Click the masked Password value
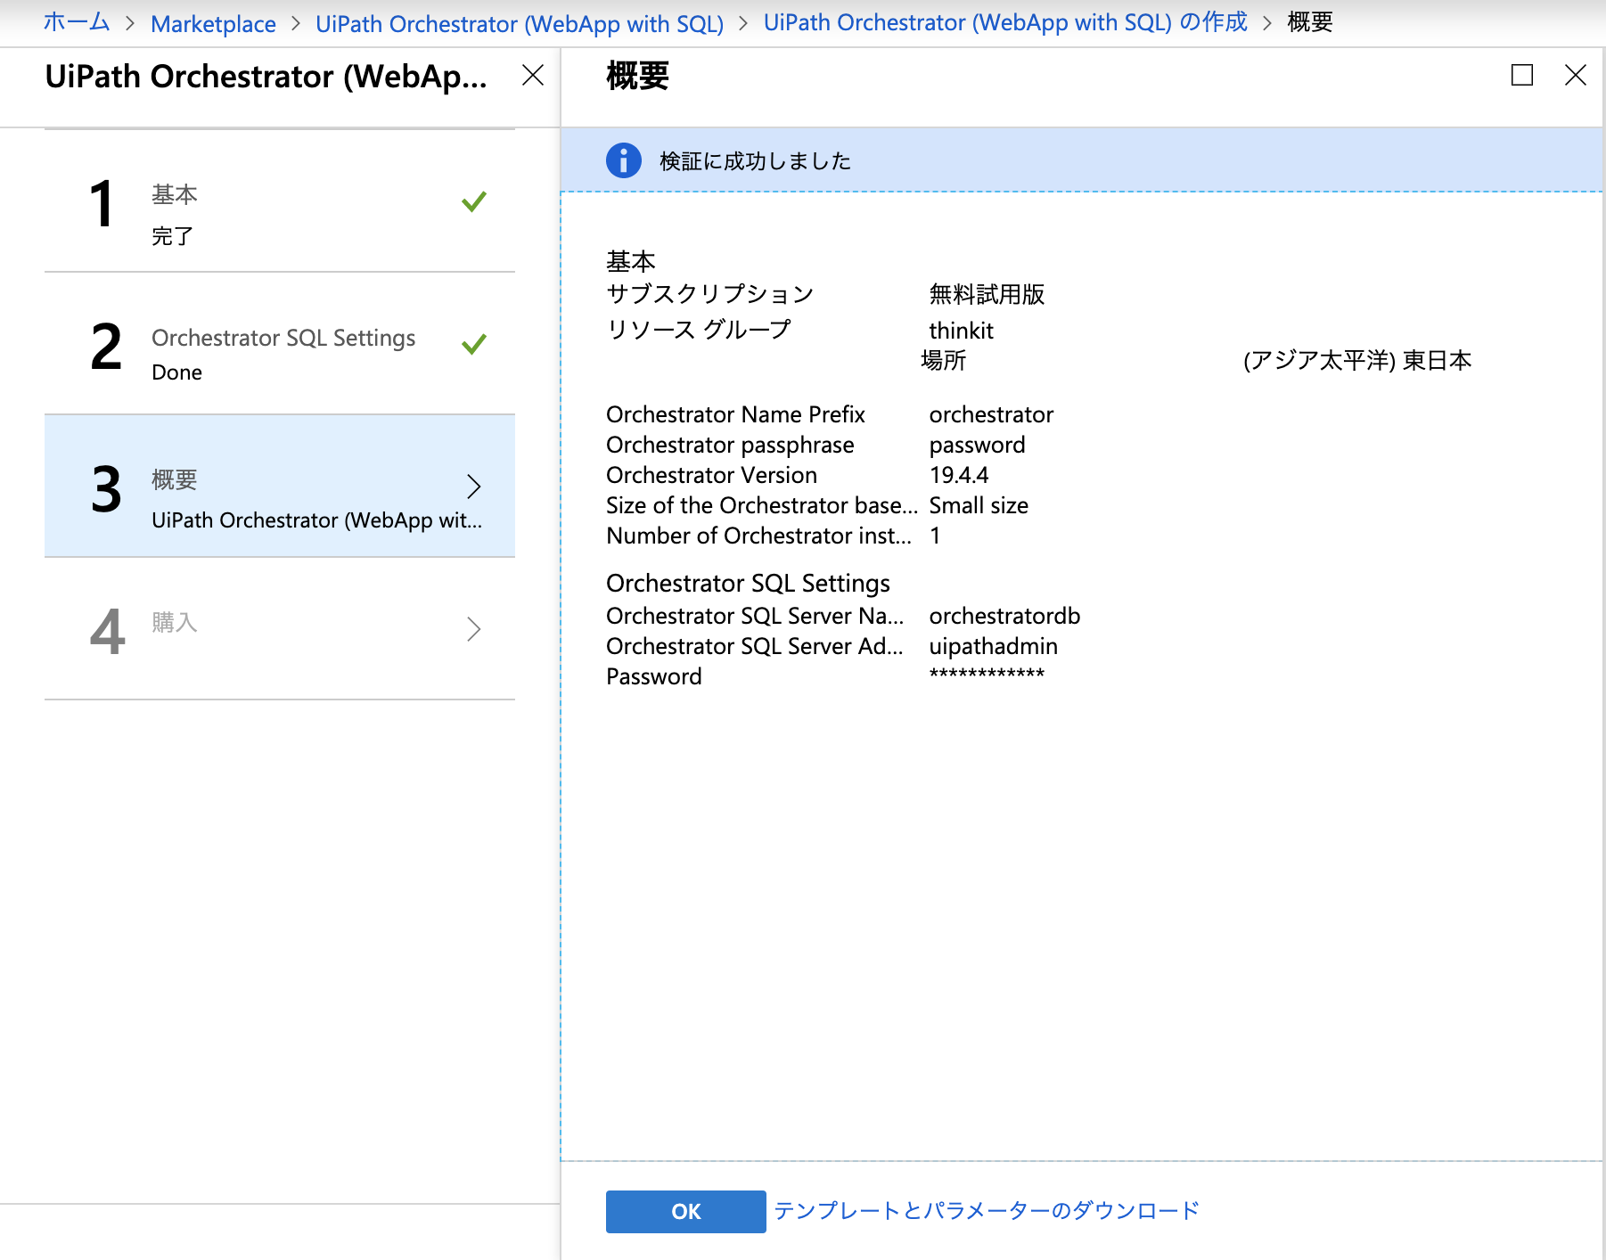1606x1260 pixels. [987, 675]
